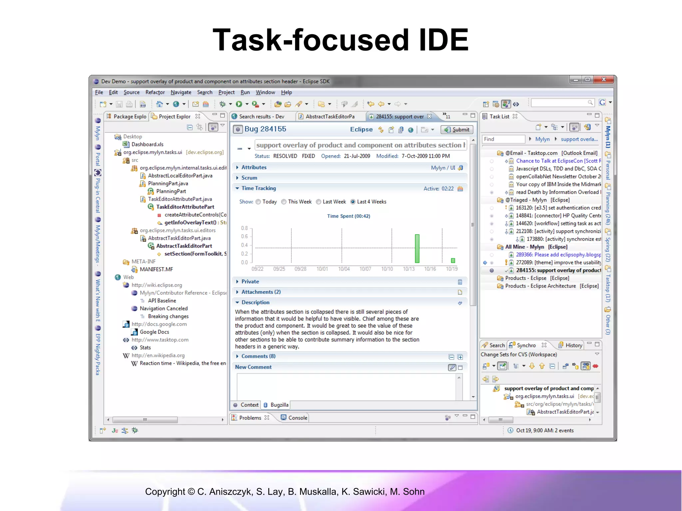The width and height of the screenshot is (682, 511).
Task: Click the maximize icon in New Comment header
Action: point(460,368)
